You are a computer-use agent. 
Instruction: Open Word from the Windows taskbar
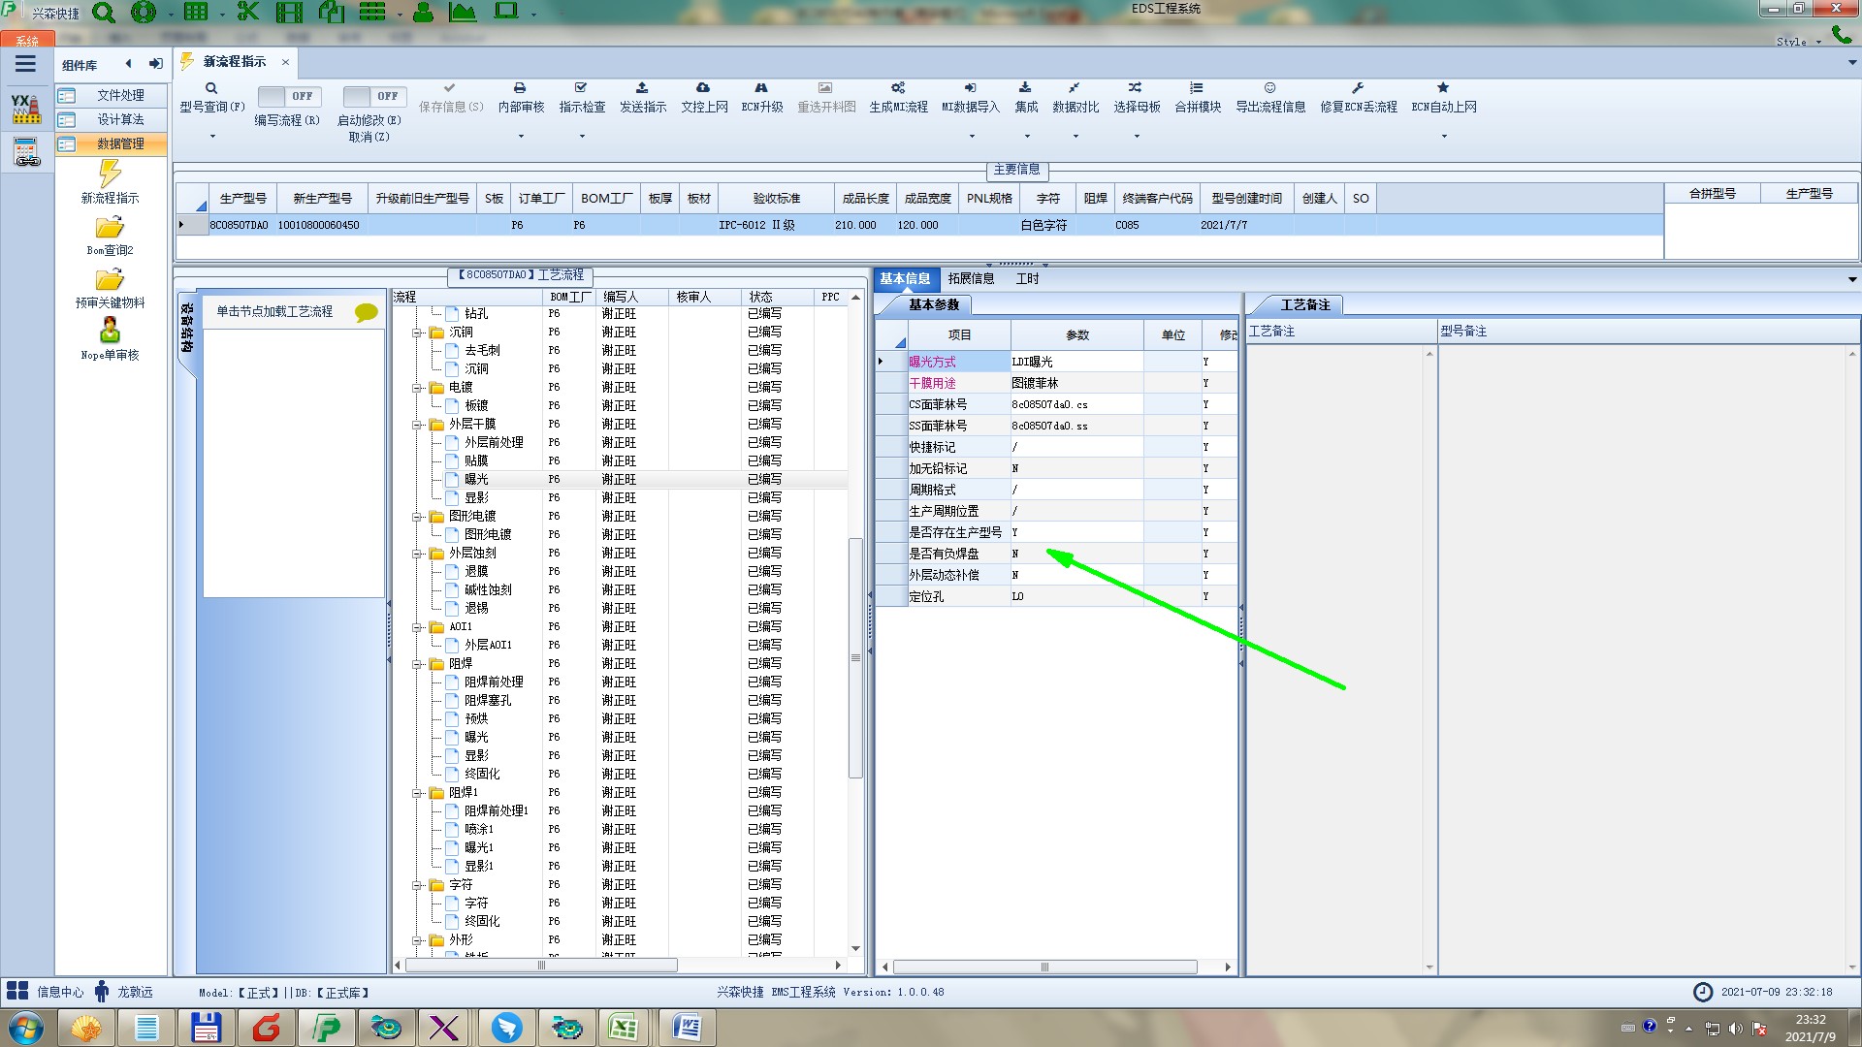686,1028
